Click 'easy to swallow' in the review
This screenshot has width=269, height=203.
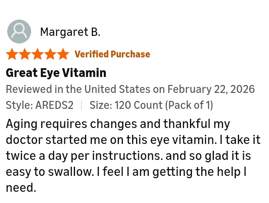point(53,172)
